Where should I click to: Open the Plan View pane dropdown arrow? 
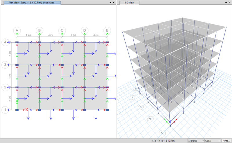[110, 3]
